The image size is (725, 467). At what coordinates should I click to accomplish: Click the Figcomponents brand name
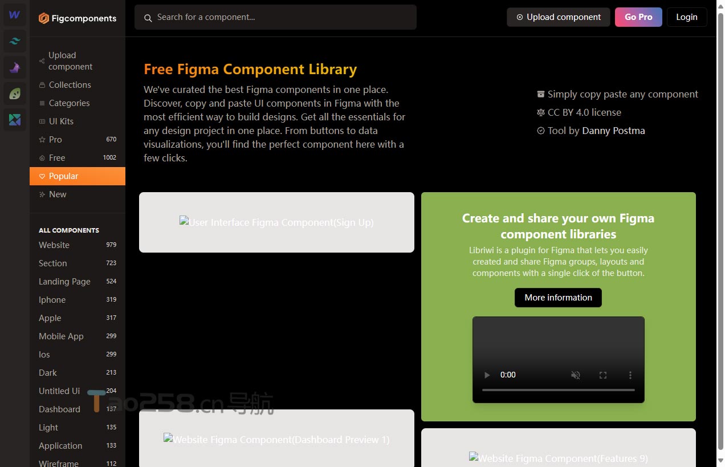pos(84,18)
